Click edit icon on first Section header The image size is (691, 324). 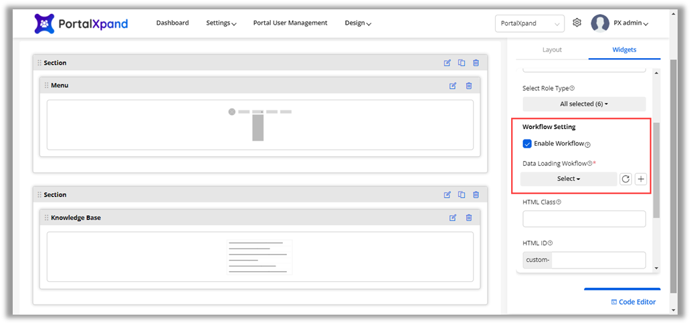point(448,63)
